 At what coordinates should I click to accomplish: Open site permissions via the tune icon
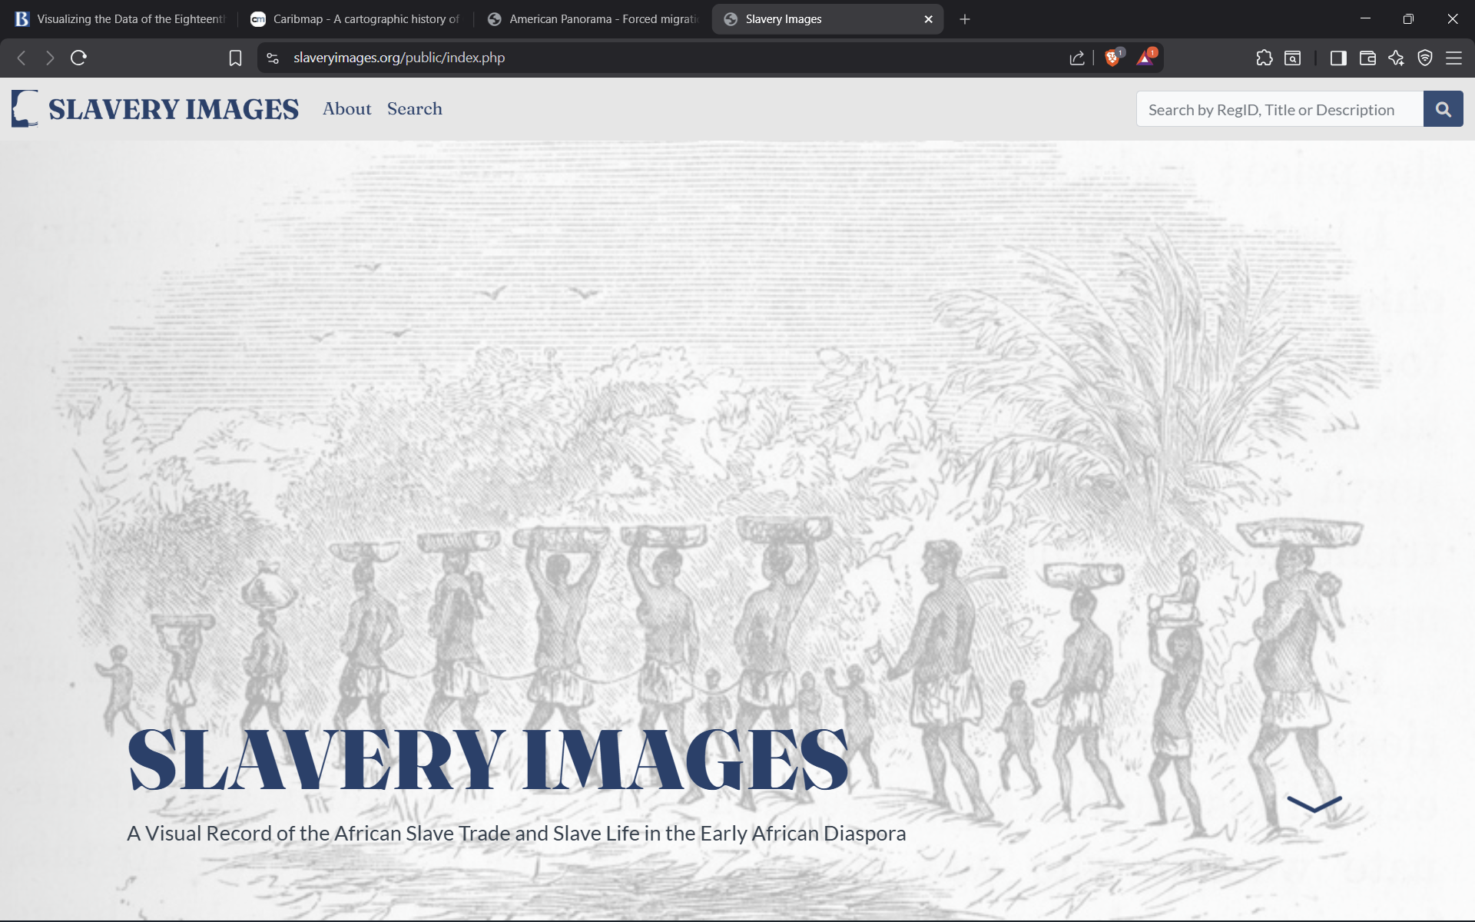coord(272,58)
